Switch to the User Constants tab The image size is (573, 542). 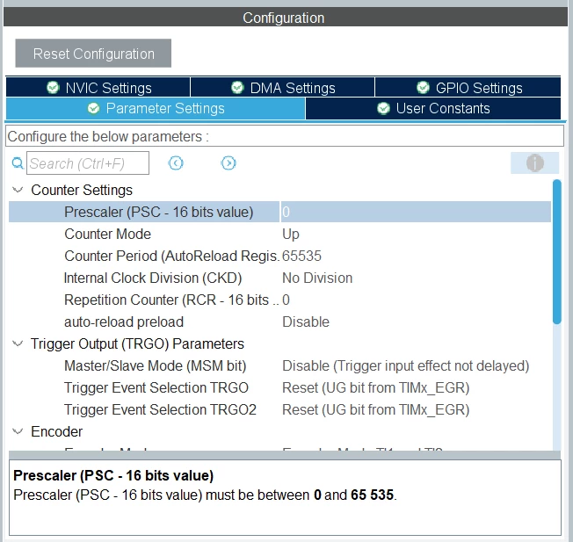[433, 108]
